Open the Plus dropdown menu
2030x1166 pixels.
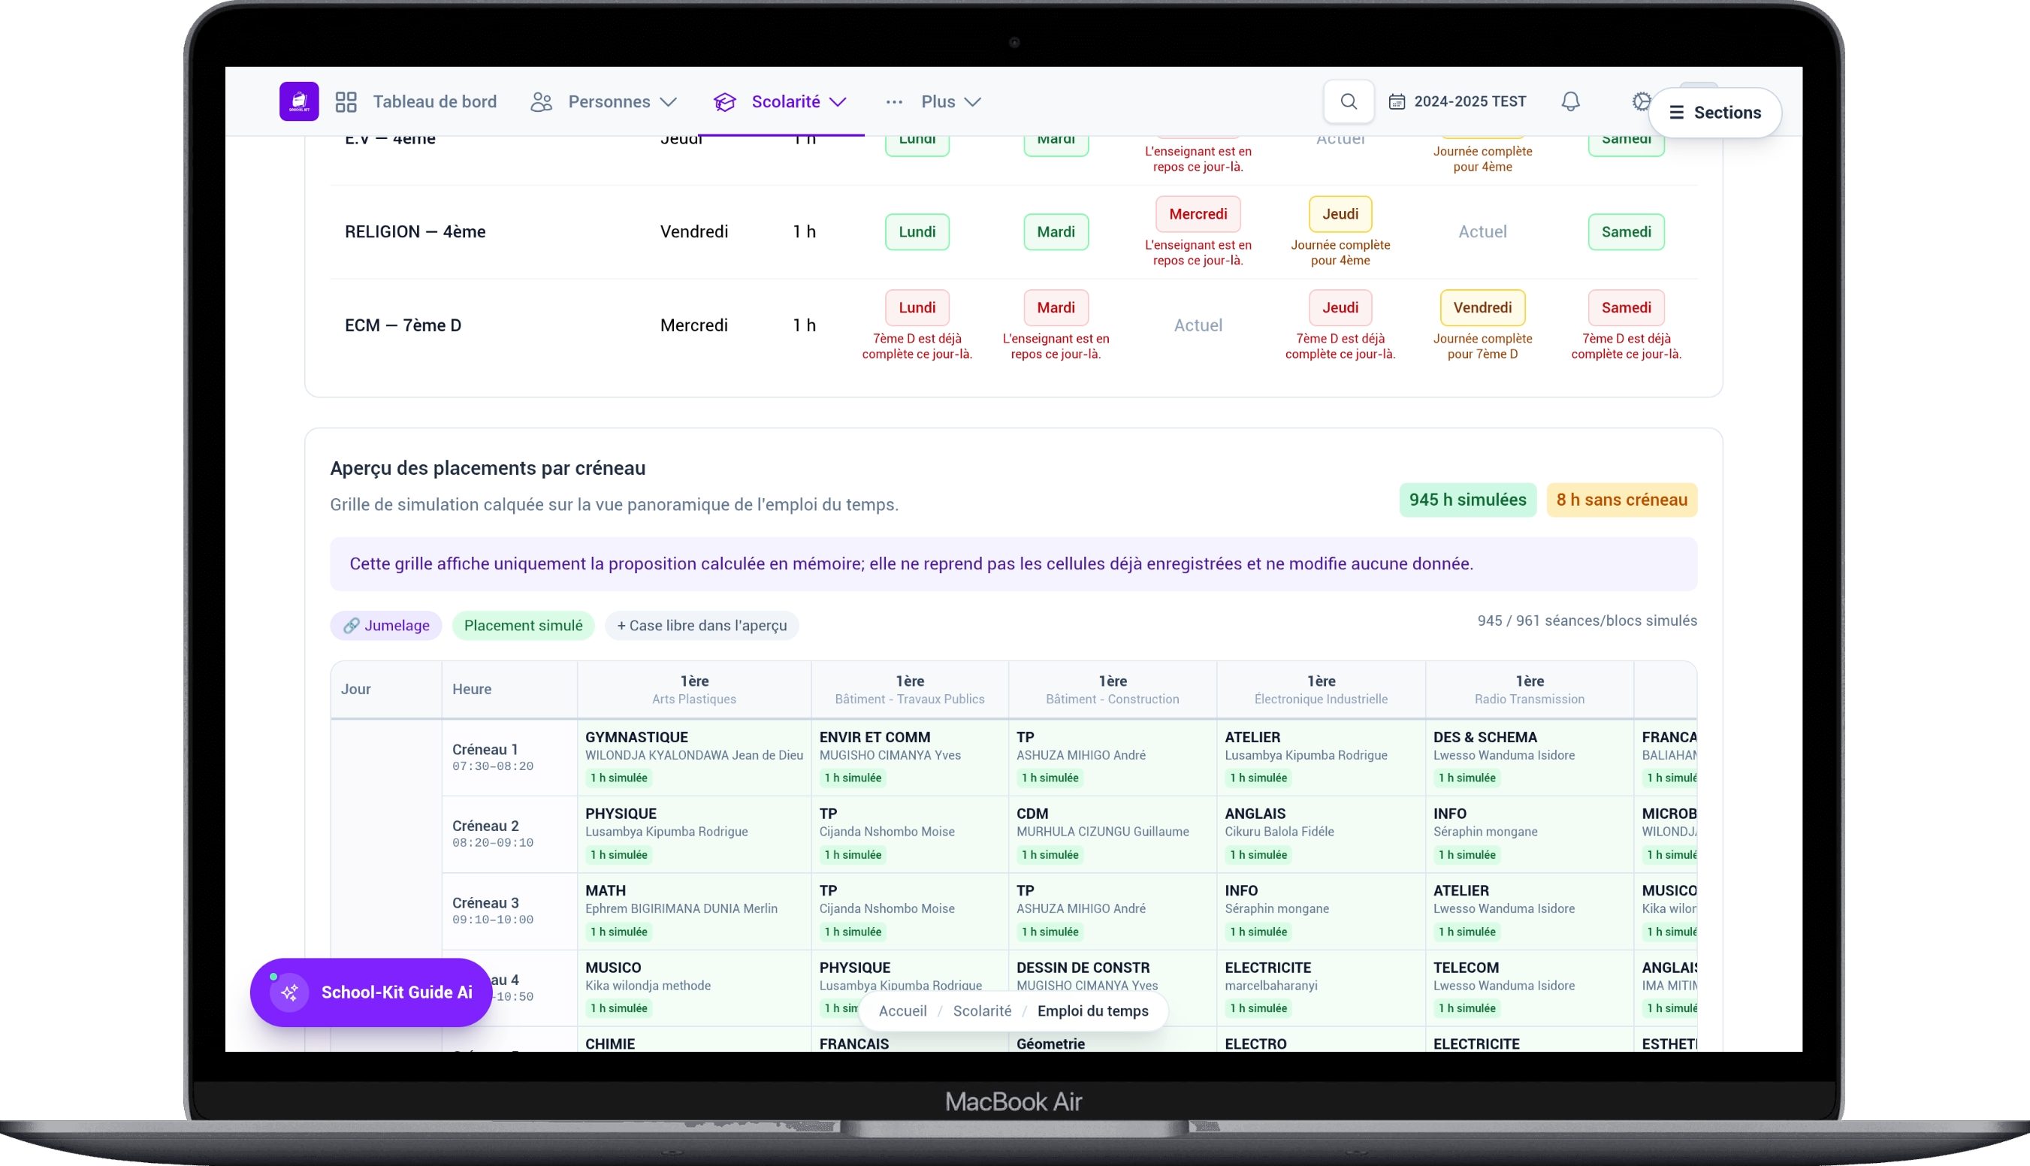[934, 101]
